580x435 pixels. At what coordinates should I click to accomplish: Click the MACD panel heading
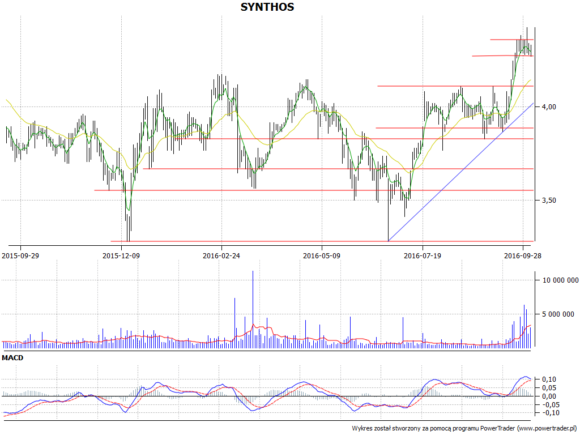point(12,358)
